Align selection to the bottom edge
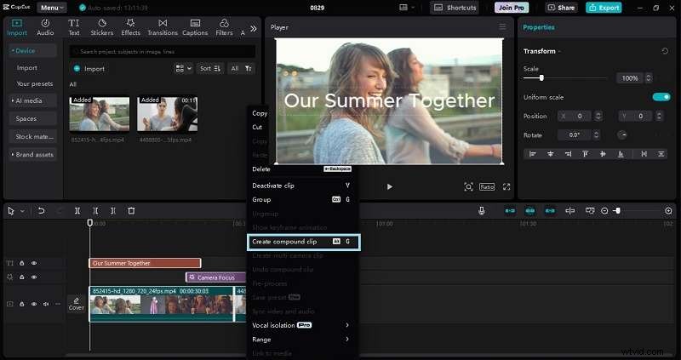This screenshot has width=681, height=360. click(621, 154)
